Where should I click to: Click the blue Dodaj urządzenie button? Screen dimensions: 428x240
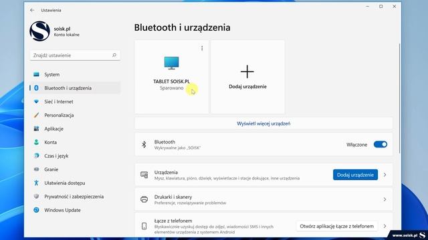coord(355,175)
